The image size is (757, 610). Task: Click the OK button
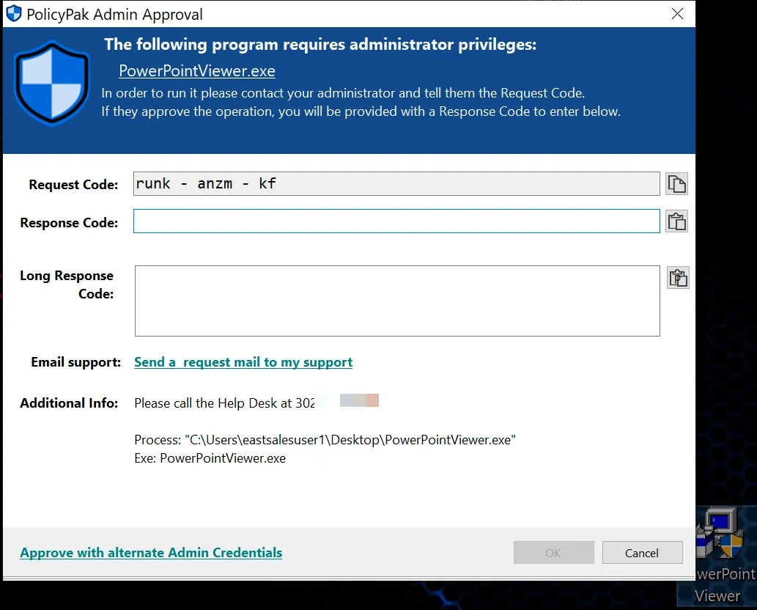[x=554, y=553]
